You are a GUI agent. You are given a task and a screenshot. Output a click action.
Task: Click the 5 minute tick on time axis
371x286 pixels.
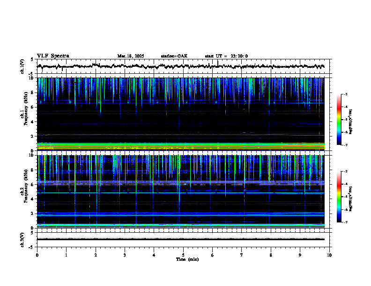click(x=183, y=255)
